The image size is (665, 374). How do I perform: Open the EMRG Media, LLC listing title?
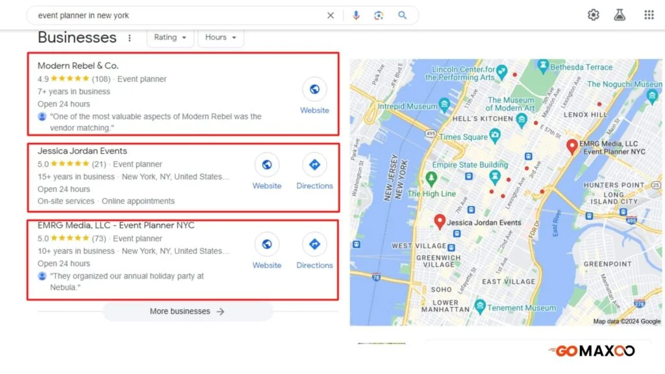[116, 225]
